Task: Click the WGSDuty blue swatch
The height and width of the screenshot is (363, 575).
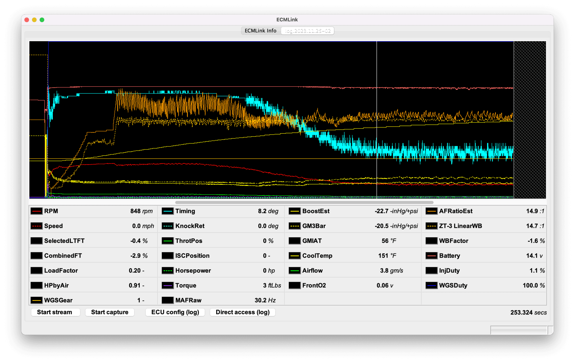Action: click(432, 285)
